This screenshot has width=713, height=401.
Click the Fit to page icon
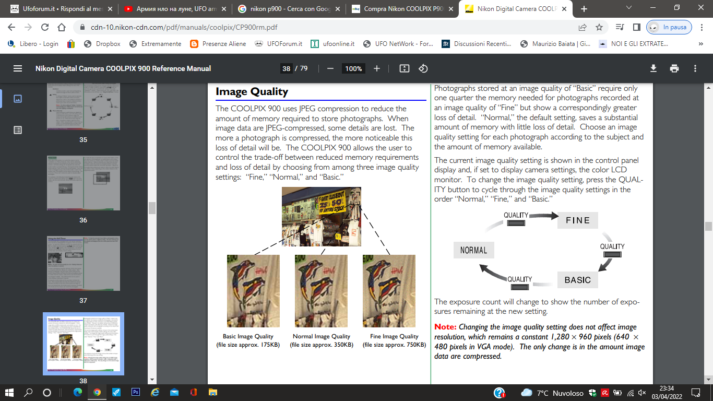(x=404, y=68)
